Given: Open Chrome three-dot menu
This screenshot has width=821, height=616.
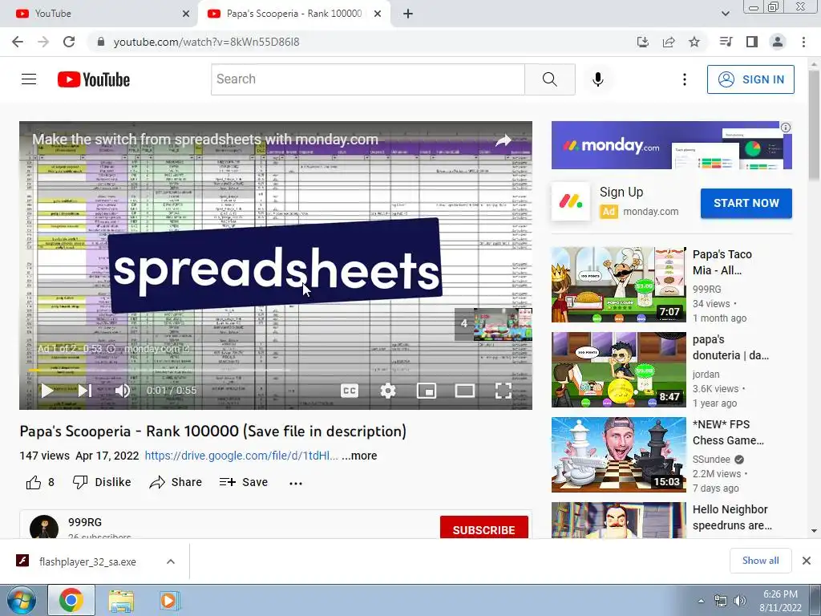Looking at the screenshot, I should coord(803,42).
